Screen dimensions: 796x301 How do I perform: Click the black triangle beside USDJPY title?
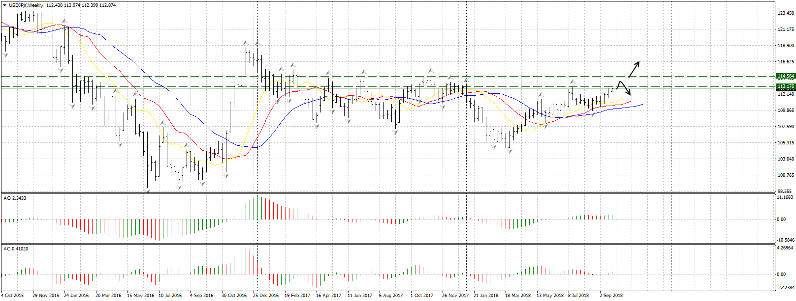[x=5, y=5]
